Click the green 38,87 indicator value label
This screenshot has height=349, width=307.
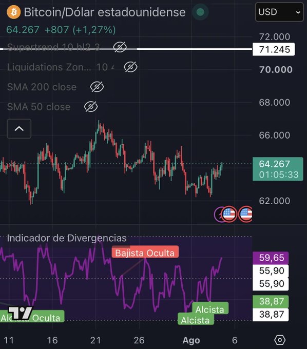coord(271,301)
